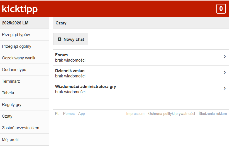
Task: Show the Terminarz schedule
Action: click(x=11, y=81)
